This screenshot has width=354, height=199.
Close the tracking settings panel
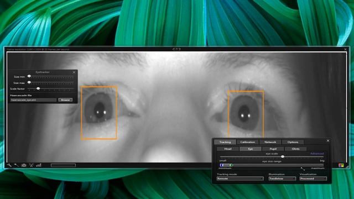click(328, 140)
